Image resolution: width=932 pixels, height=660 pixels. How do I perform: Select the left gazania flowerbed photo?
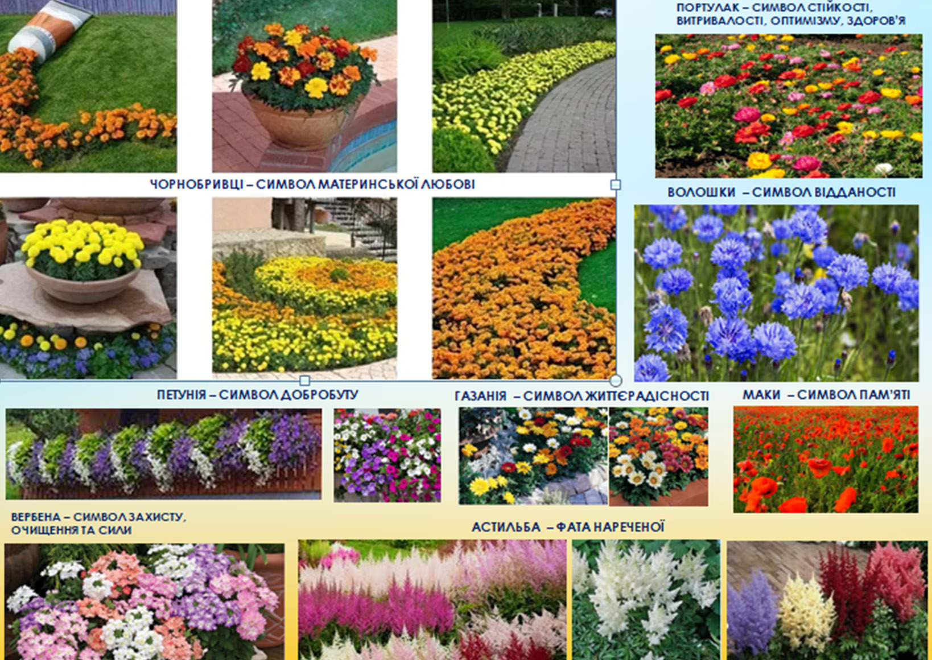(x=534, y=456)
